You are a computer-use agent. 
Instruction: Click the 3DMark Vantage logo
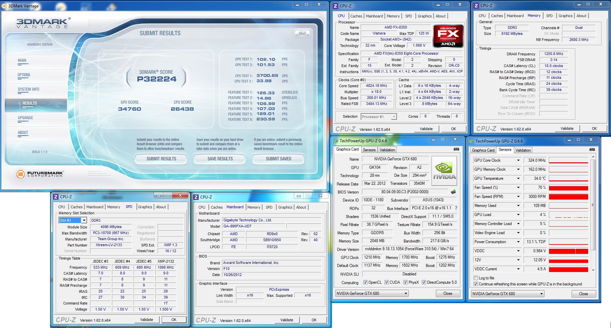[43, 23]
